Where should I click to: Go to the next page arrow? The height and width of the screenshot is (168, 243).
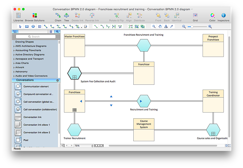(x=71, y=146)
